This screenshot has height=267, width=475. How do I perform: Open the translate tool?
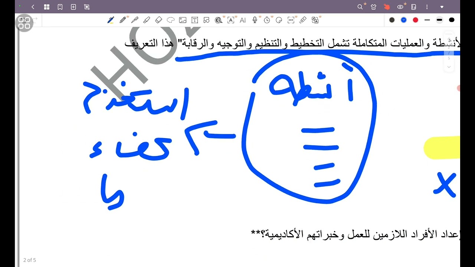[x=315, y=20]
